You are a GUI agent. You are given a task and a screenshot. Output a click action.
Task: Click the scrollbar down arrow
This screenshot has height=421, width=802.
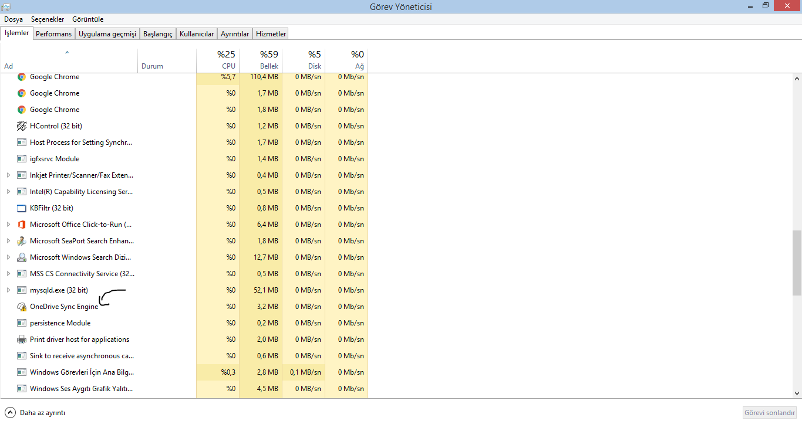coord(797,393)
